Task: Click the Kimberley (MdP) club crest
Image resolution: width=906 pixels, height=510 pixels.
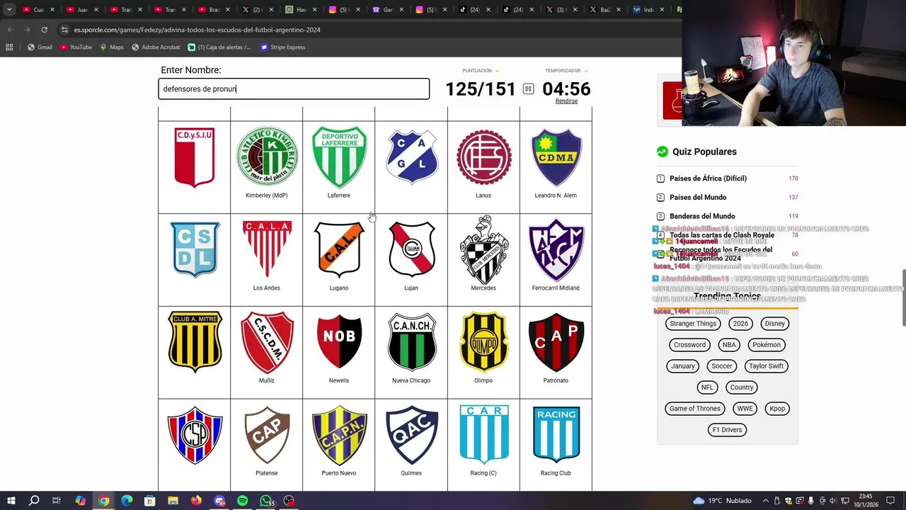Action: 267,157
